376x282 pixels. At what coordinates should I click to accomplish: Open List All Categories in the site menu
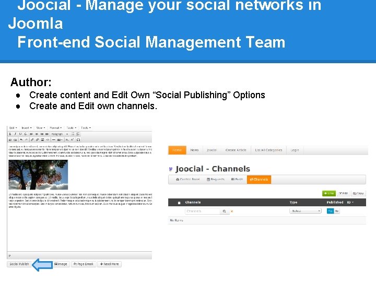pos(268,150)
